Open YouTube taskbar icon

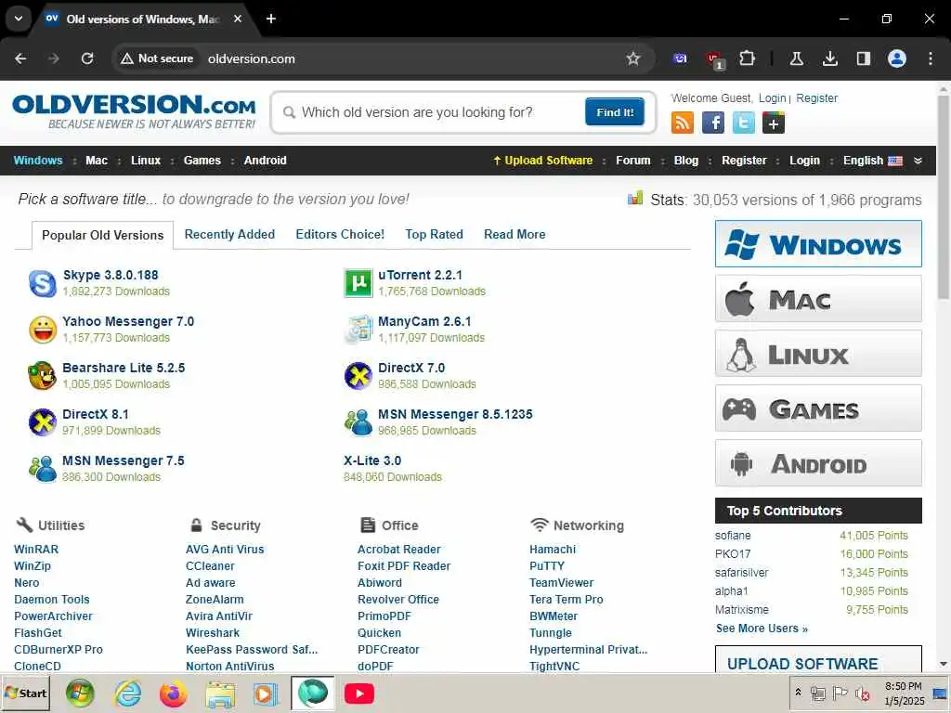359,694
